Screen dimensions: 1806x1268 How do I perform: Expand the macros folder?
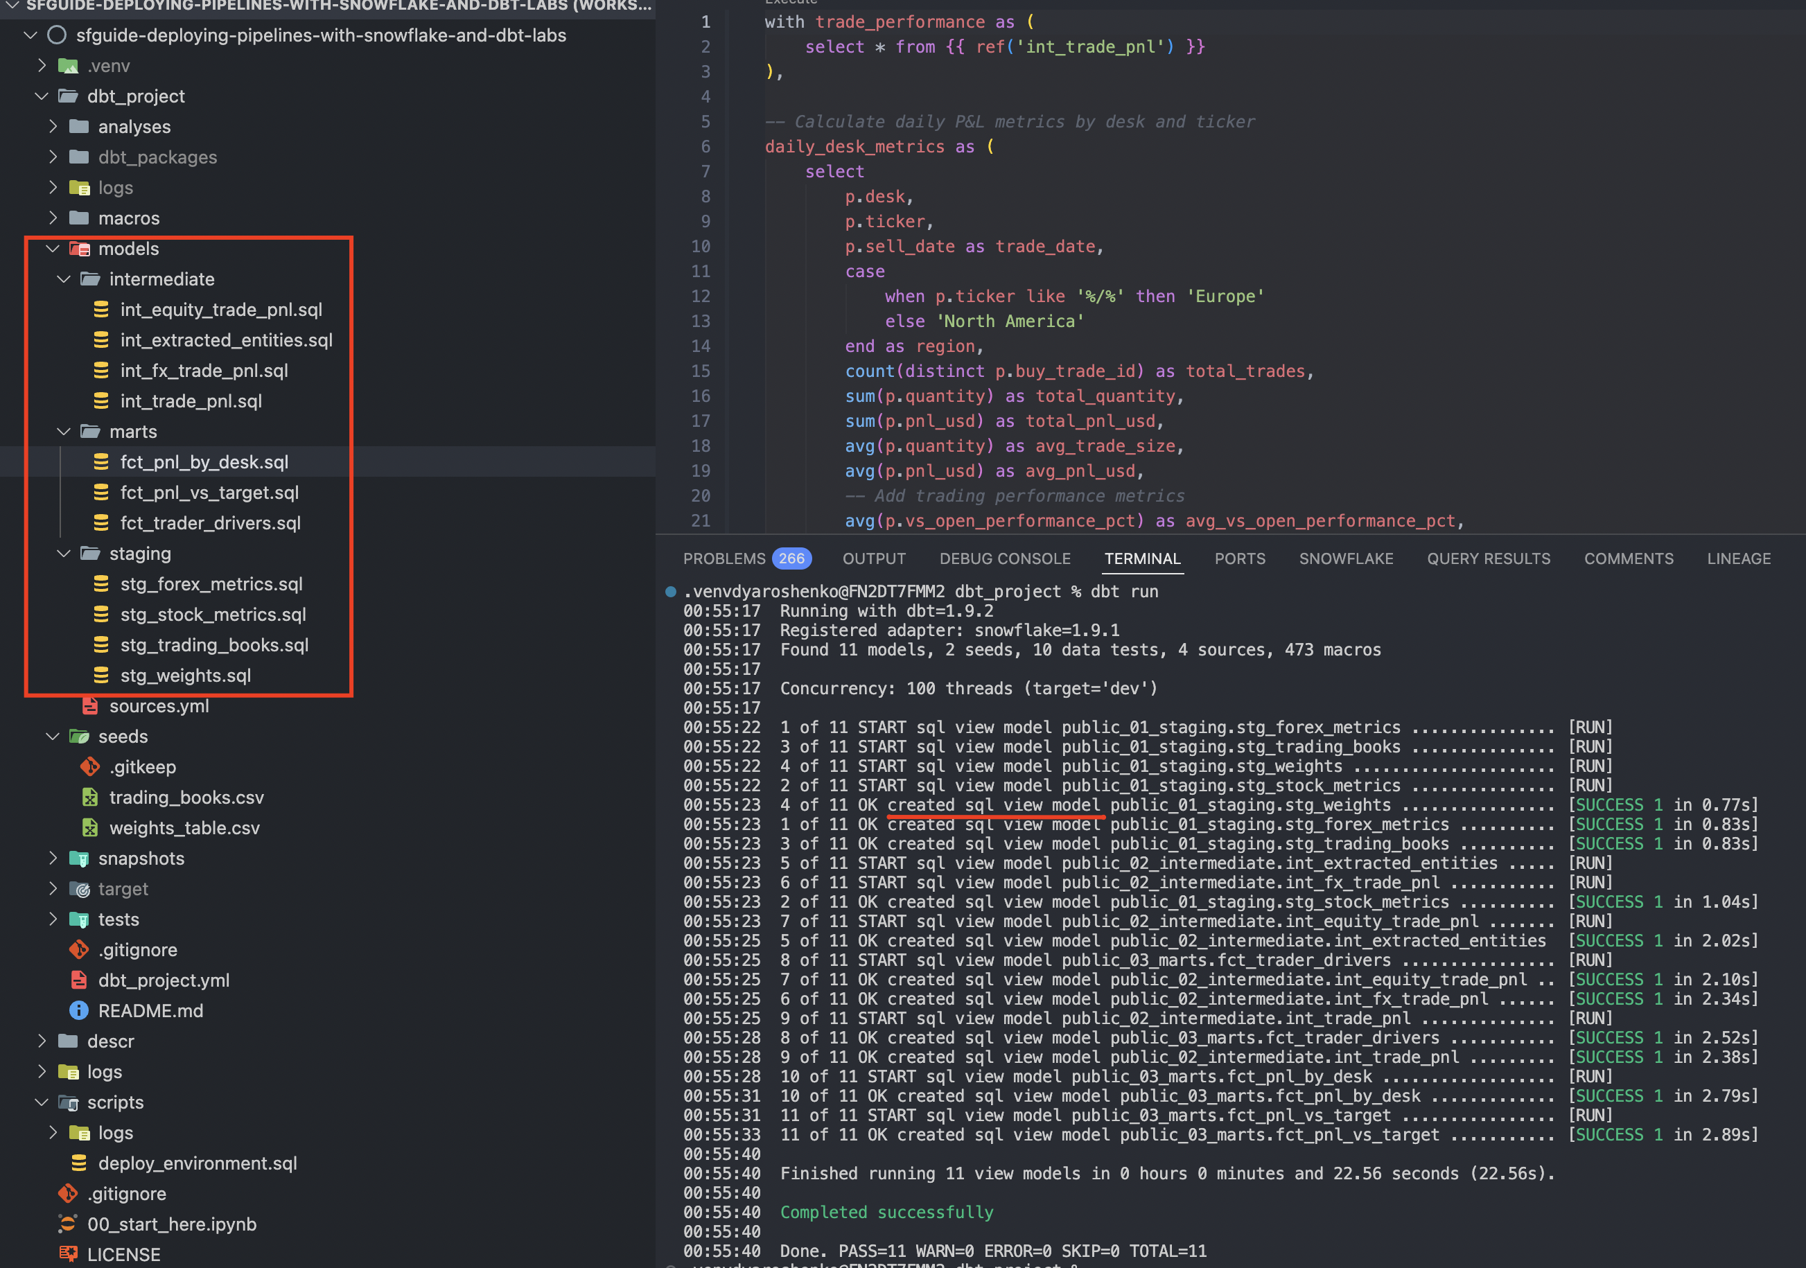pyautogui.click(x=53, y=218)
